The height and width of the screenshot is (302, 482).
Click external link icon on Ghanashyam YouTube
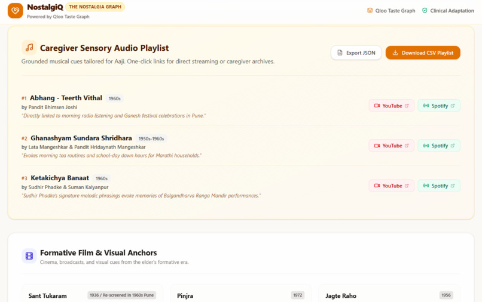click(407, 146)
